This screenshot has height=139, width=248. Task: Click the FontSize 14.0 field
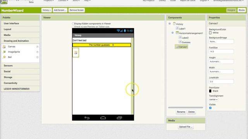pyautogui.click(x=221, y=51)
